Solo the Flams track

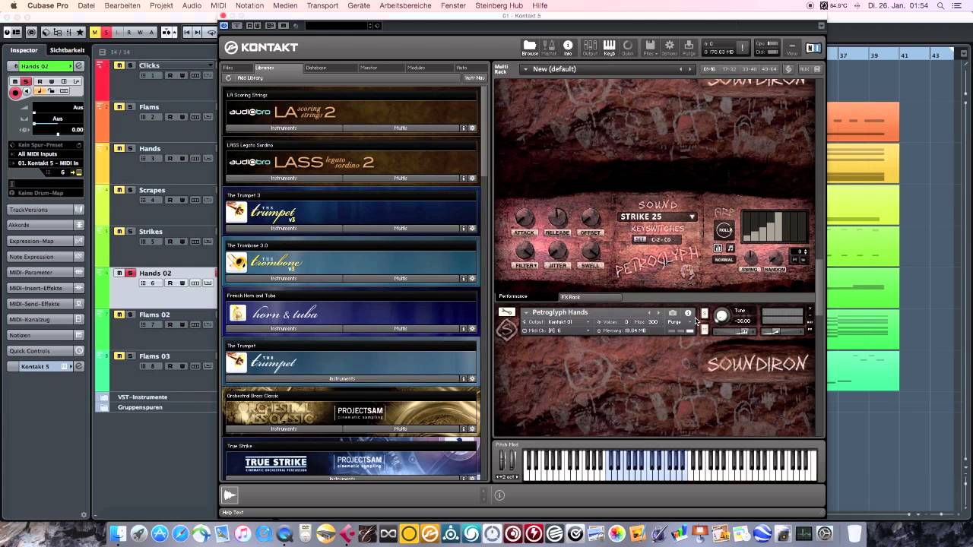[131, 107]
